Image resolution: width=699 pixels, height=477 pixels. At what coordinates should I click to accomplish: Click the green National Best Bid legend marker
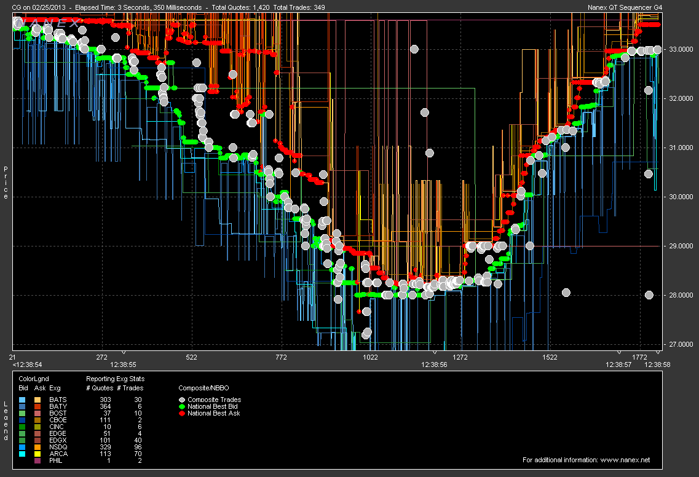[x=182, y=406]
